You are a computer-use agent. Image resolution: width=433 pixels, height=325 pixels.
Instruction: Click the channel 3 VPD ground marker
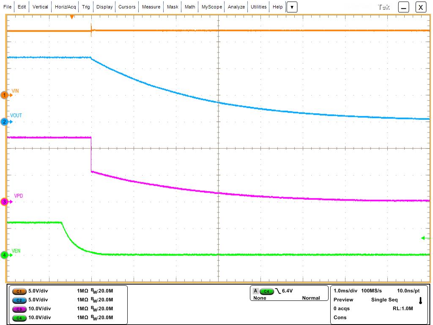pos(5,202)
